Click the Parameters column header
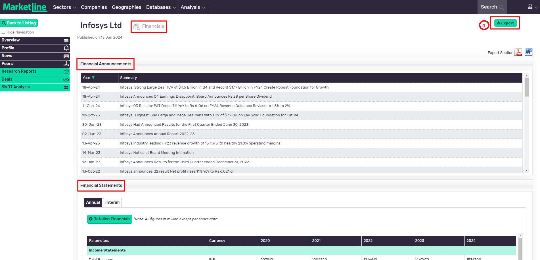Viewport: 540px width, 260px height. tap(147, 241)
